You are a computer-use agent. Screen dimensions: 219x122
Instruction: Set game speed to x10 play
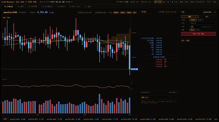coord(158,2)
